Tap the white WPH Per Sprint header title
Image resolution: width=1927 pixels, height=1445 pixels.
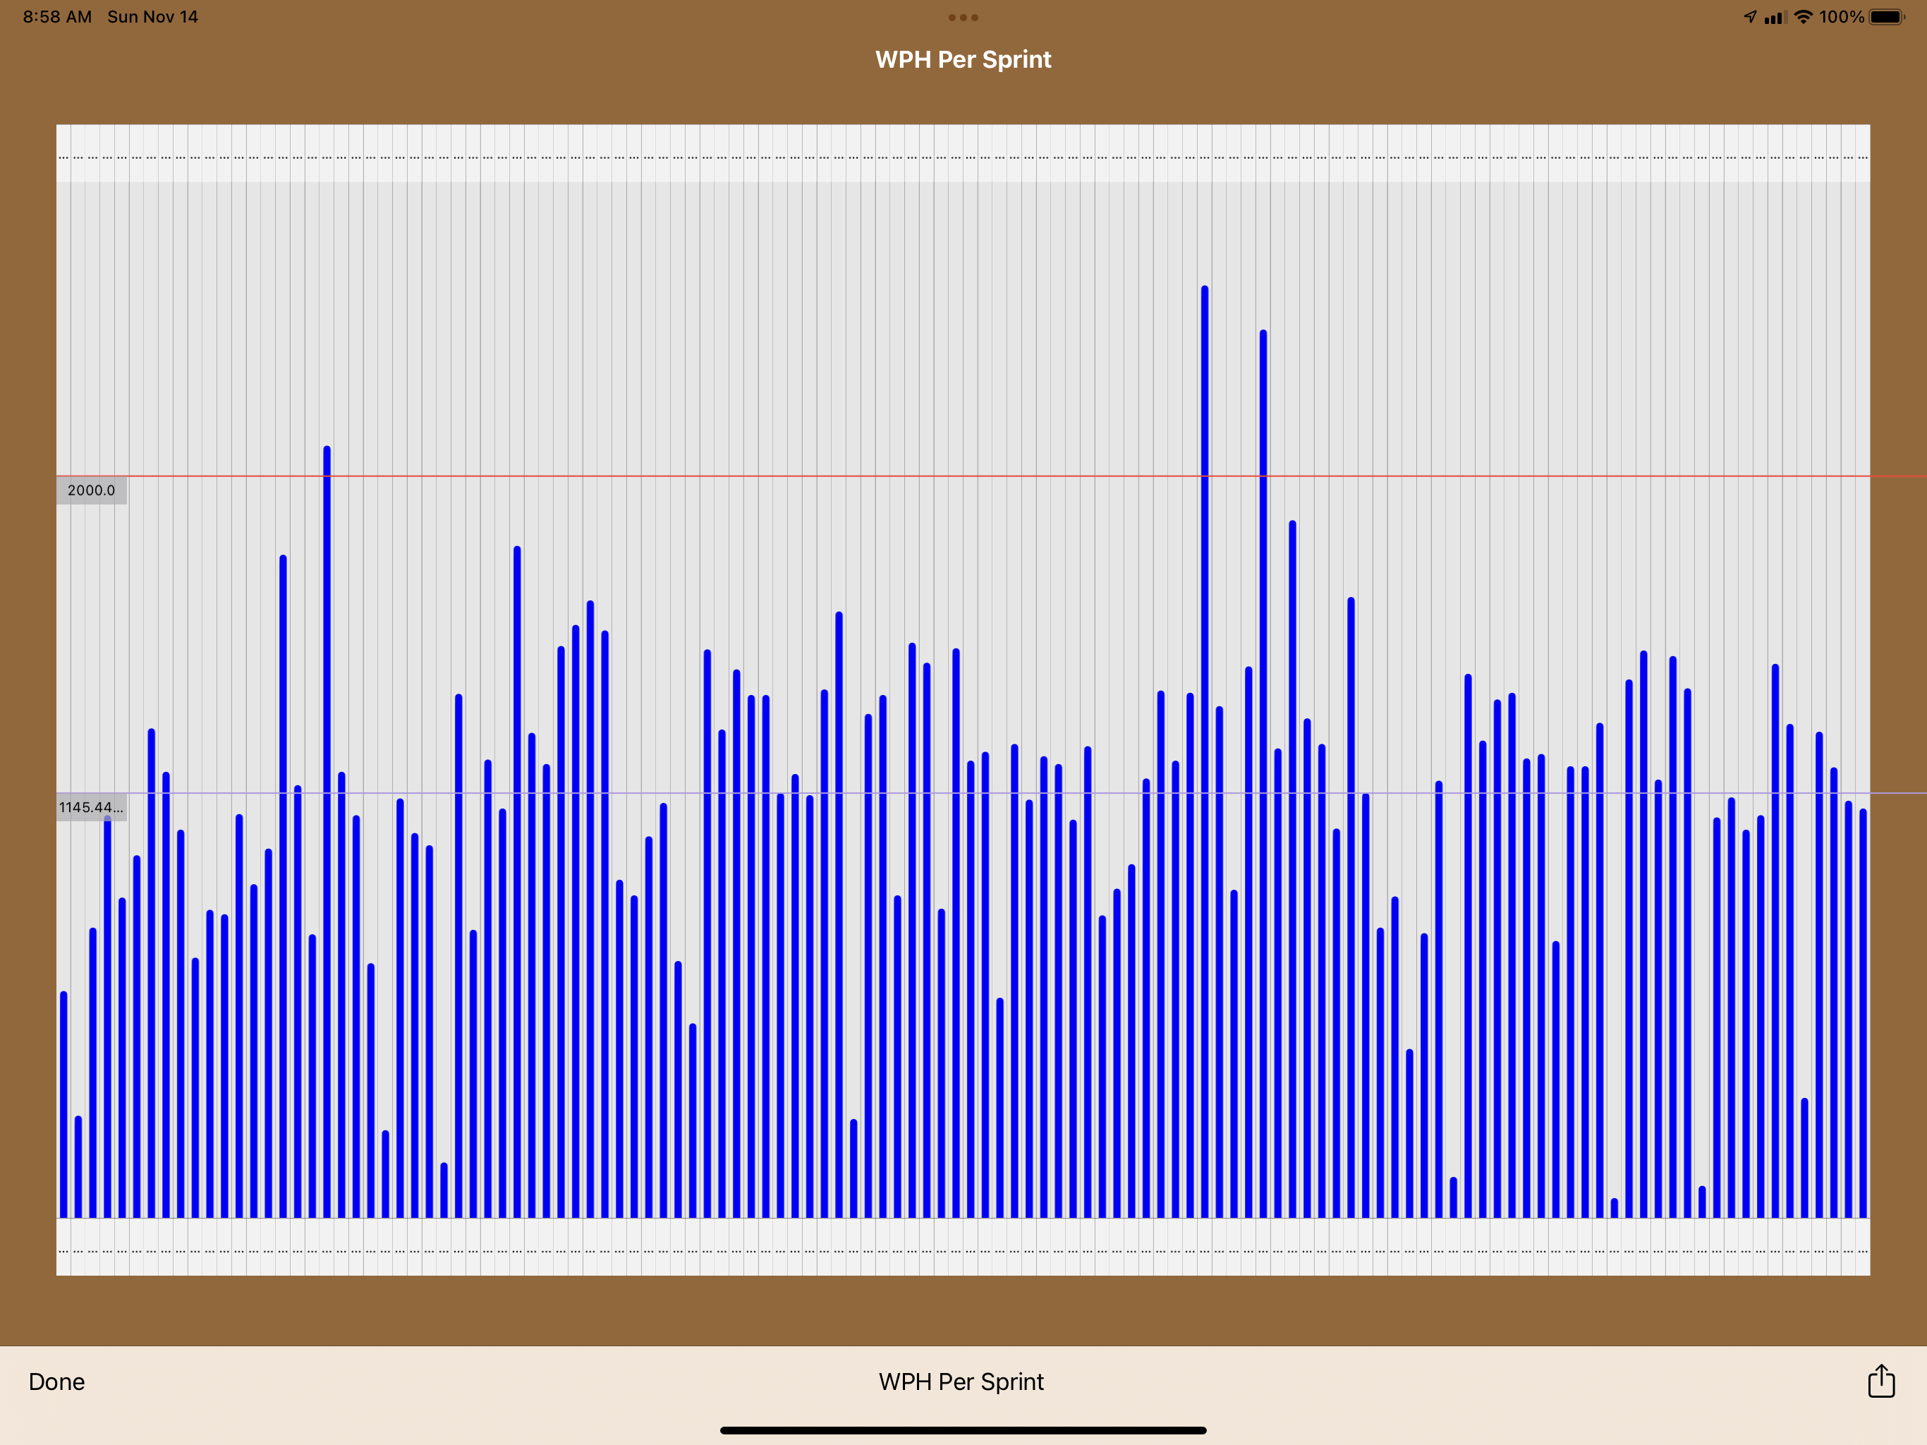[x=963, y=59]
